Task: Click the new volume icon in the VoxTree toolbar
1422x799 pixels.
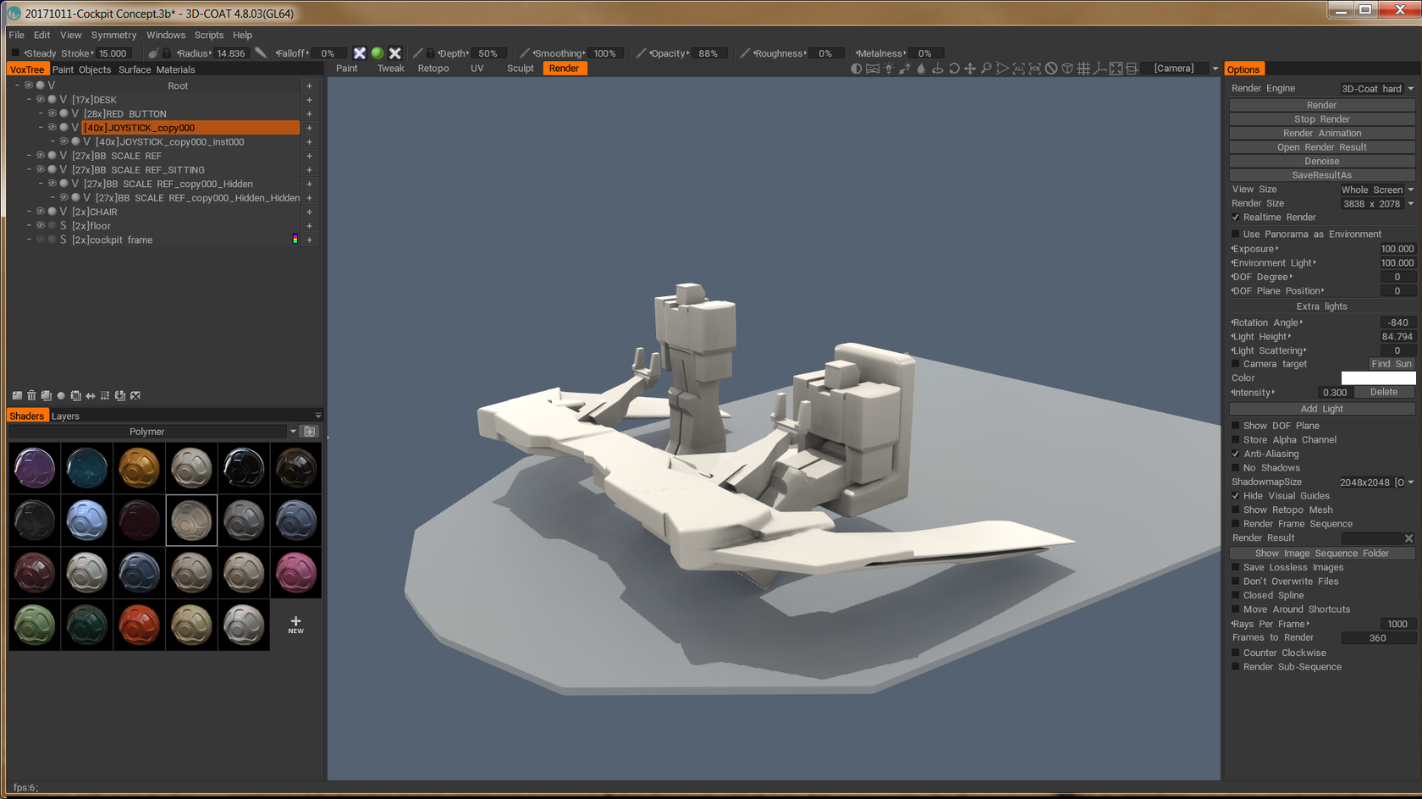Action: point(17,395)
